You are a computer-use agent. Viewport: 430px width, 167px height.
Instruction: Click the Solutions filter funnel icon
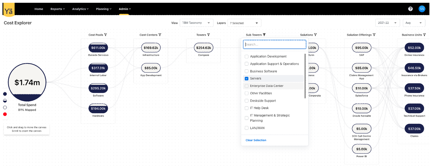click(x=315, y=35)
